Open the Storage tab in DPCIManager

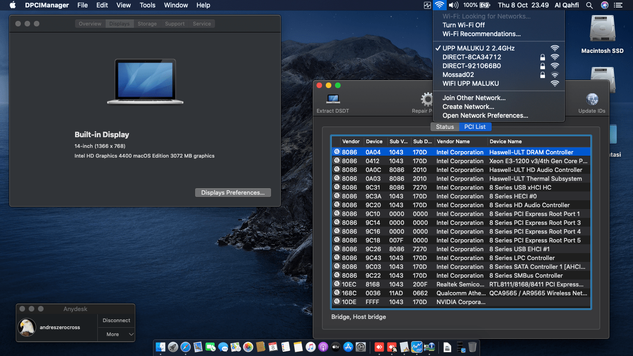[x=147, y=23]
